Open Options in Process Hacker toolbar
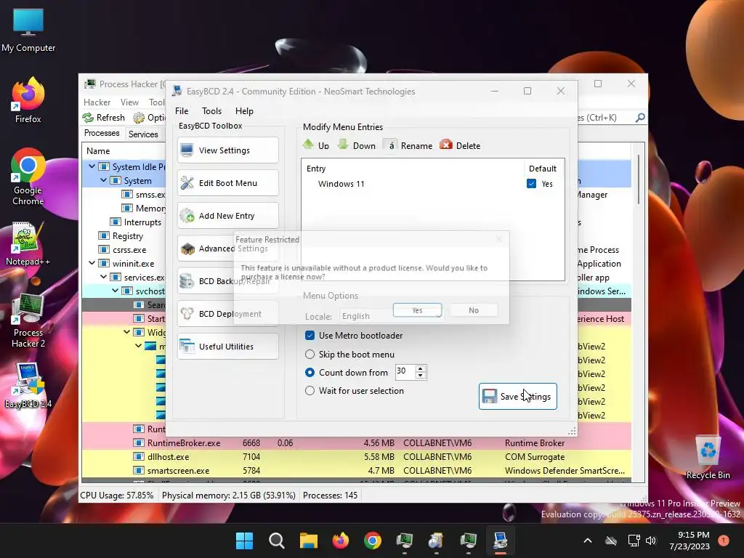Screen dimensions: 744x558 point(149,117)
